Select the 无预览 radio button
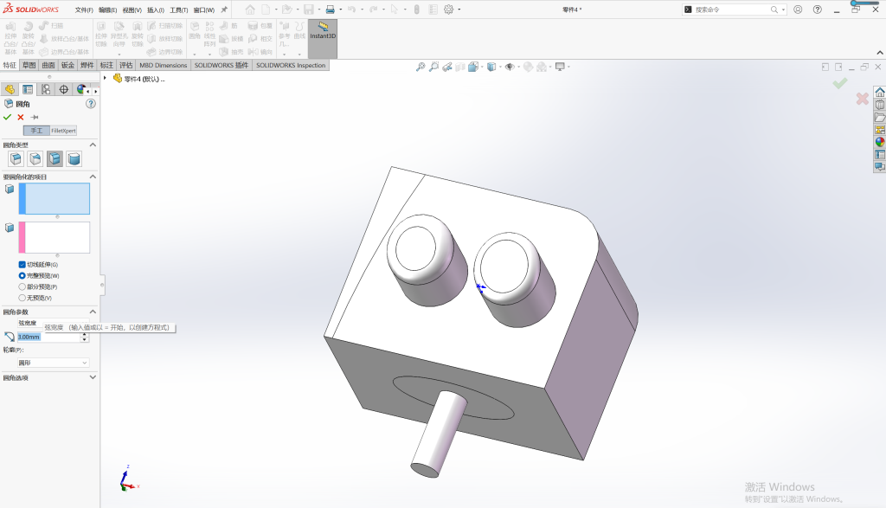The height and width of the screenshot is (508, 886). [x=22, y=298]
